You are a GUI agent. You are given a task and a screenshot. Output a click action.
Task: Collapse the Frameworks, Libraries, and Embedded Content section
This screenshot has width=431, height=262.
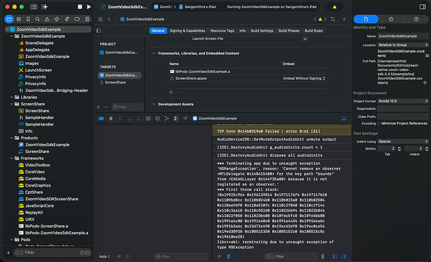(155, 54)
